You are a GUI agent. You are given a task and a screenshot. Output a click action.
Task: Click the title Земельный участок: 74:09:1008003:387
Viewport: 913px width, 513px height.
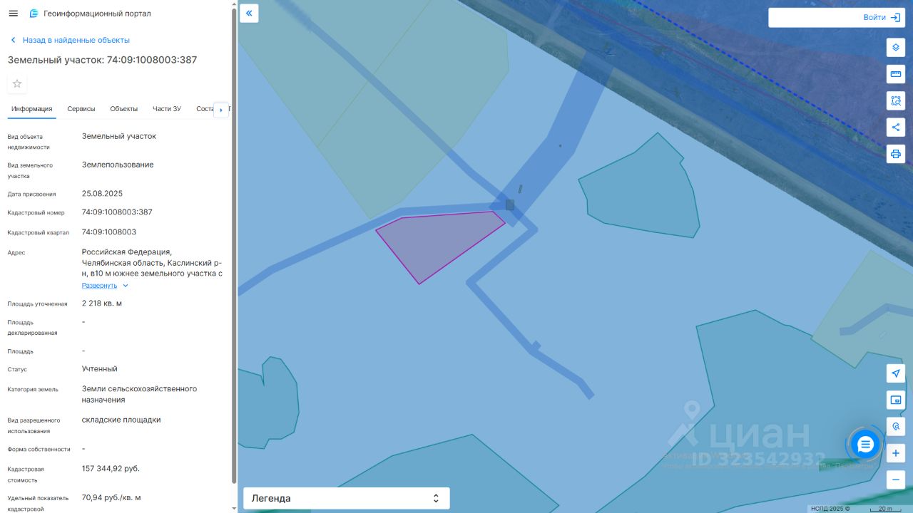point(102,60)
